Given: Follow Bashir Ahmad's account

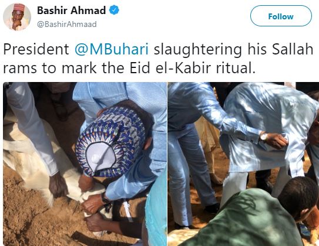Looking at the screenshot, I should [281, 16].
